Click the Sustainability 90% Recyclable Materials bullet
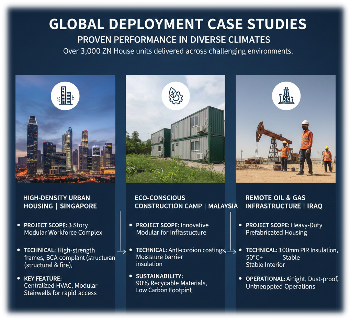Screen dimensions: 351x320 click(171, 283)
